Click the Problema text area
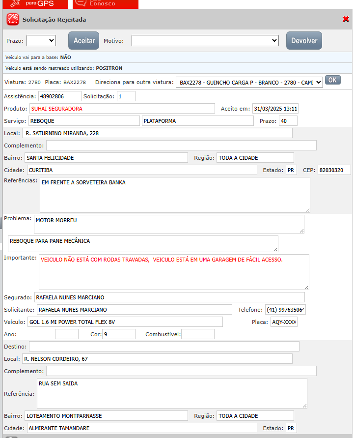Image resolution: width=354 pixels, height=438 pixels. (169, 224)
